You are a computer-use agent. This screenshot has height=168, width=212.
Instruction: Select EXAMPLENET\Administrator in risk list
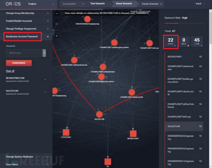[x=184, y=68]
